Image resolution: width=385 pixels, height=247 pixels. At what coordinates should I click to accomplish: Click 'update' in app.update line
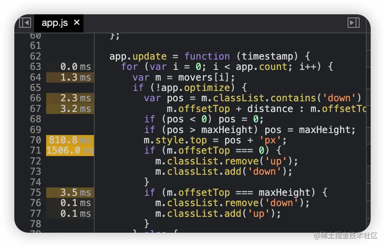pyautogui.click(x=150, y=56)
